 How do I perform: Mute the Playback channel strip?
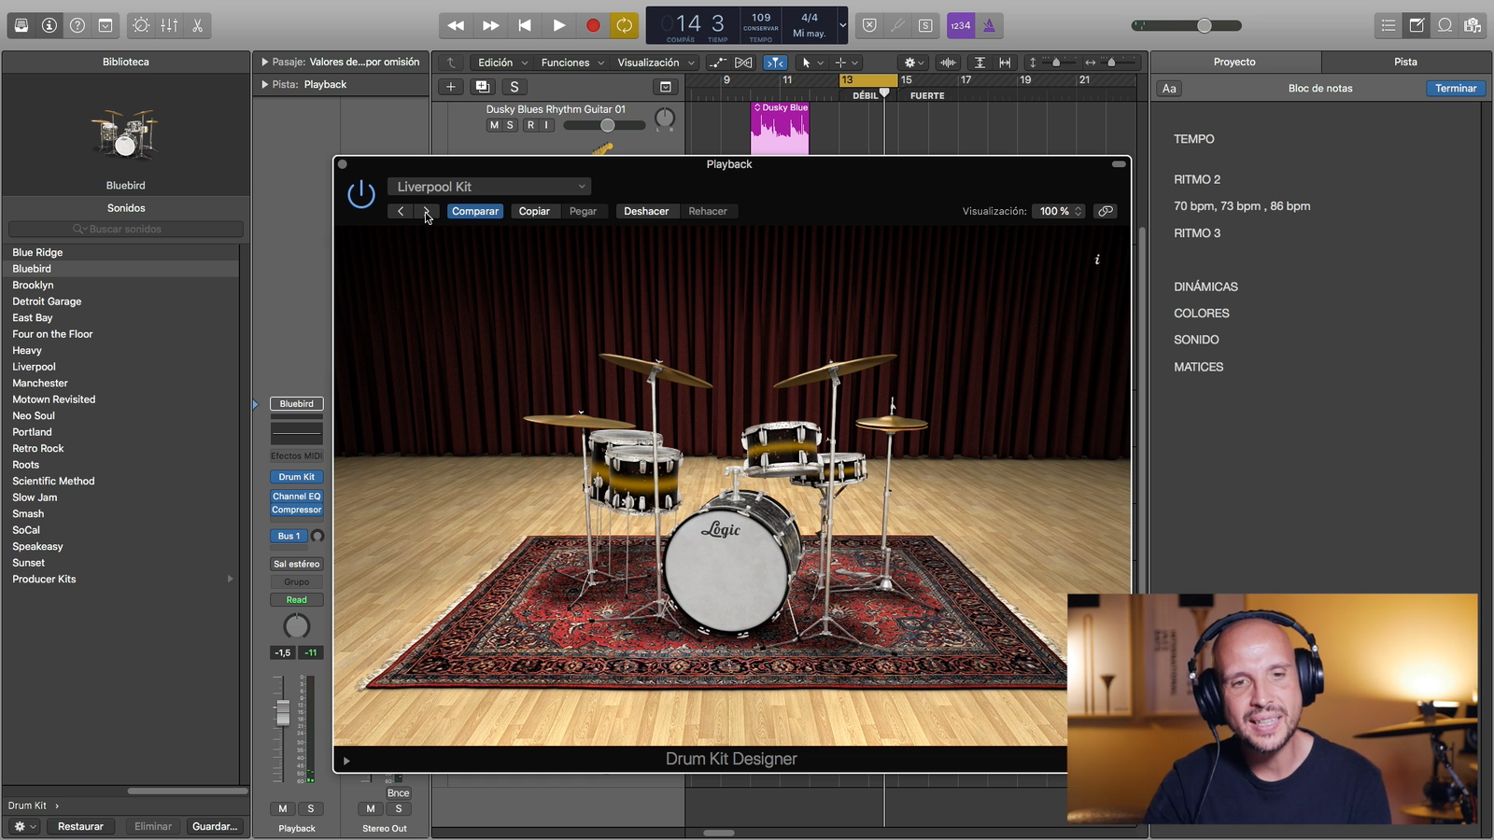pos(282,808)
